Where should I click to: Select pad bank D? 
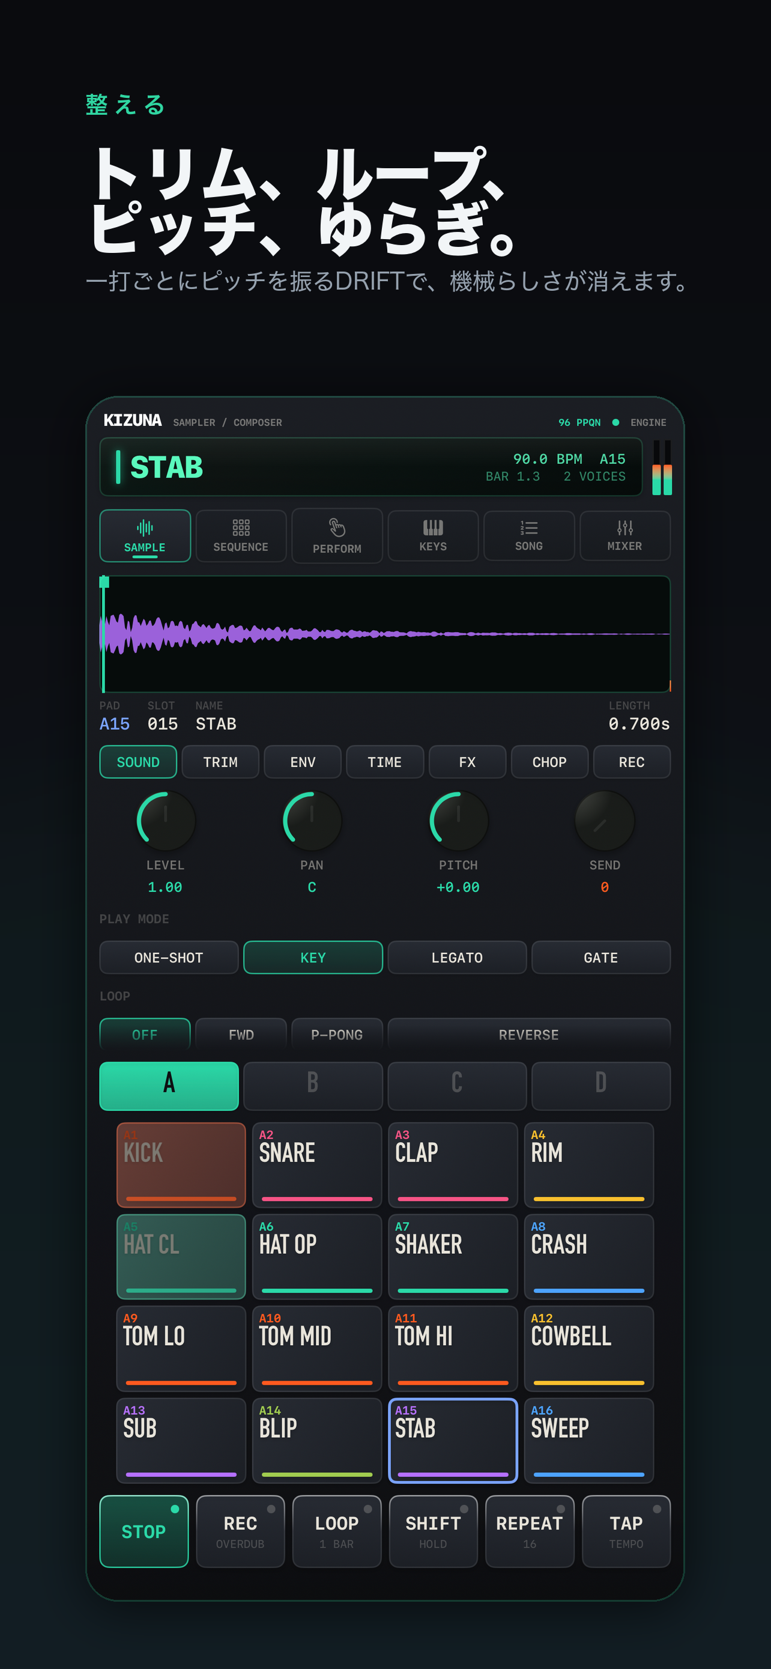click(600, 1085)
